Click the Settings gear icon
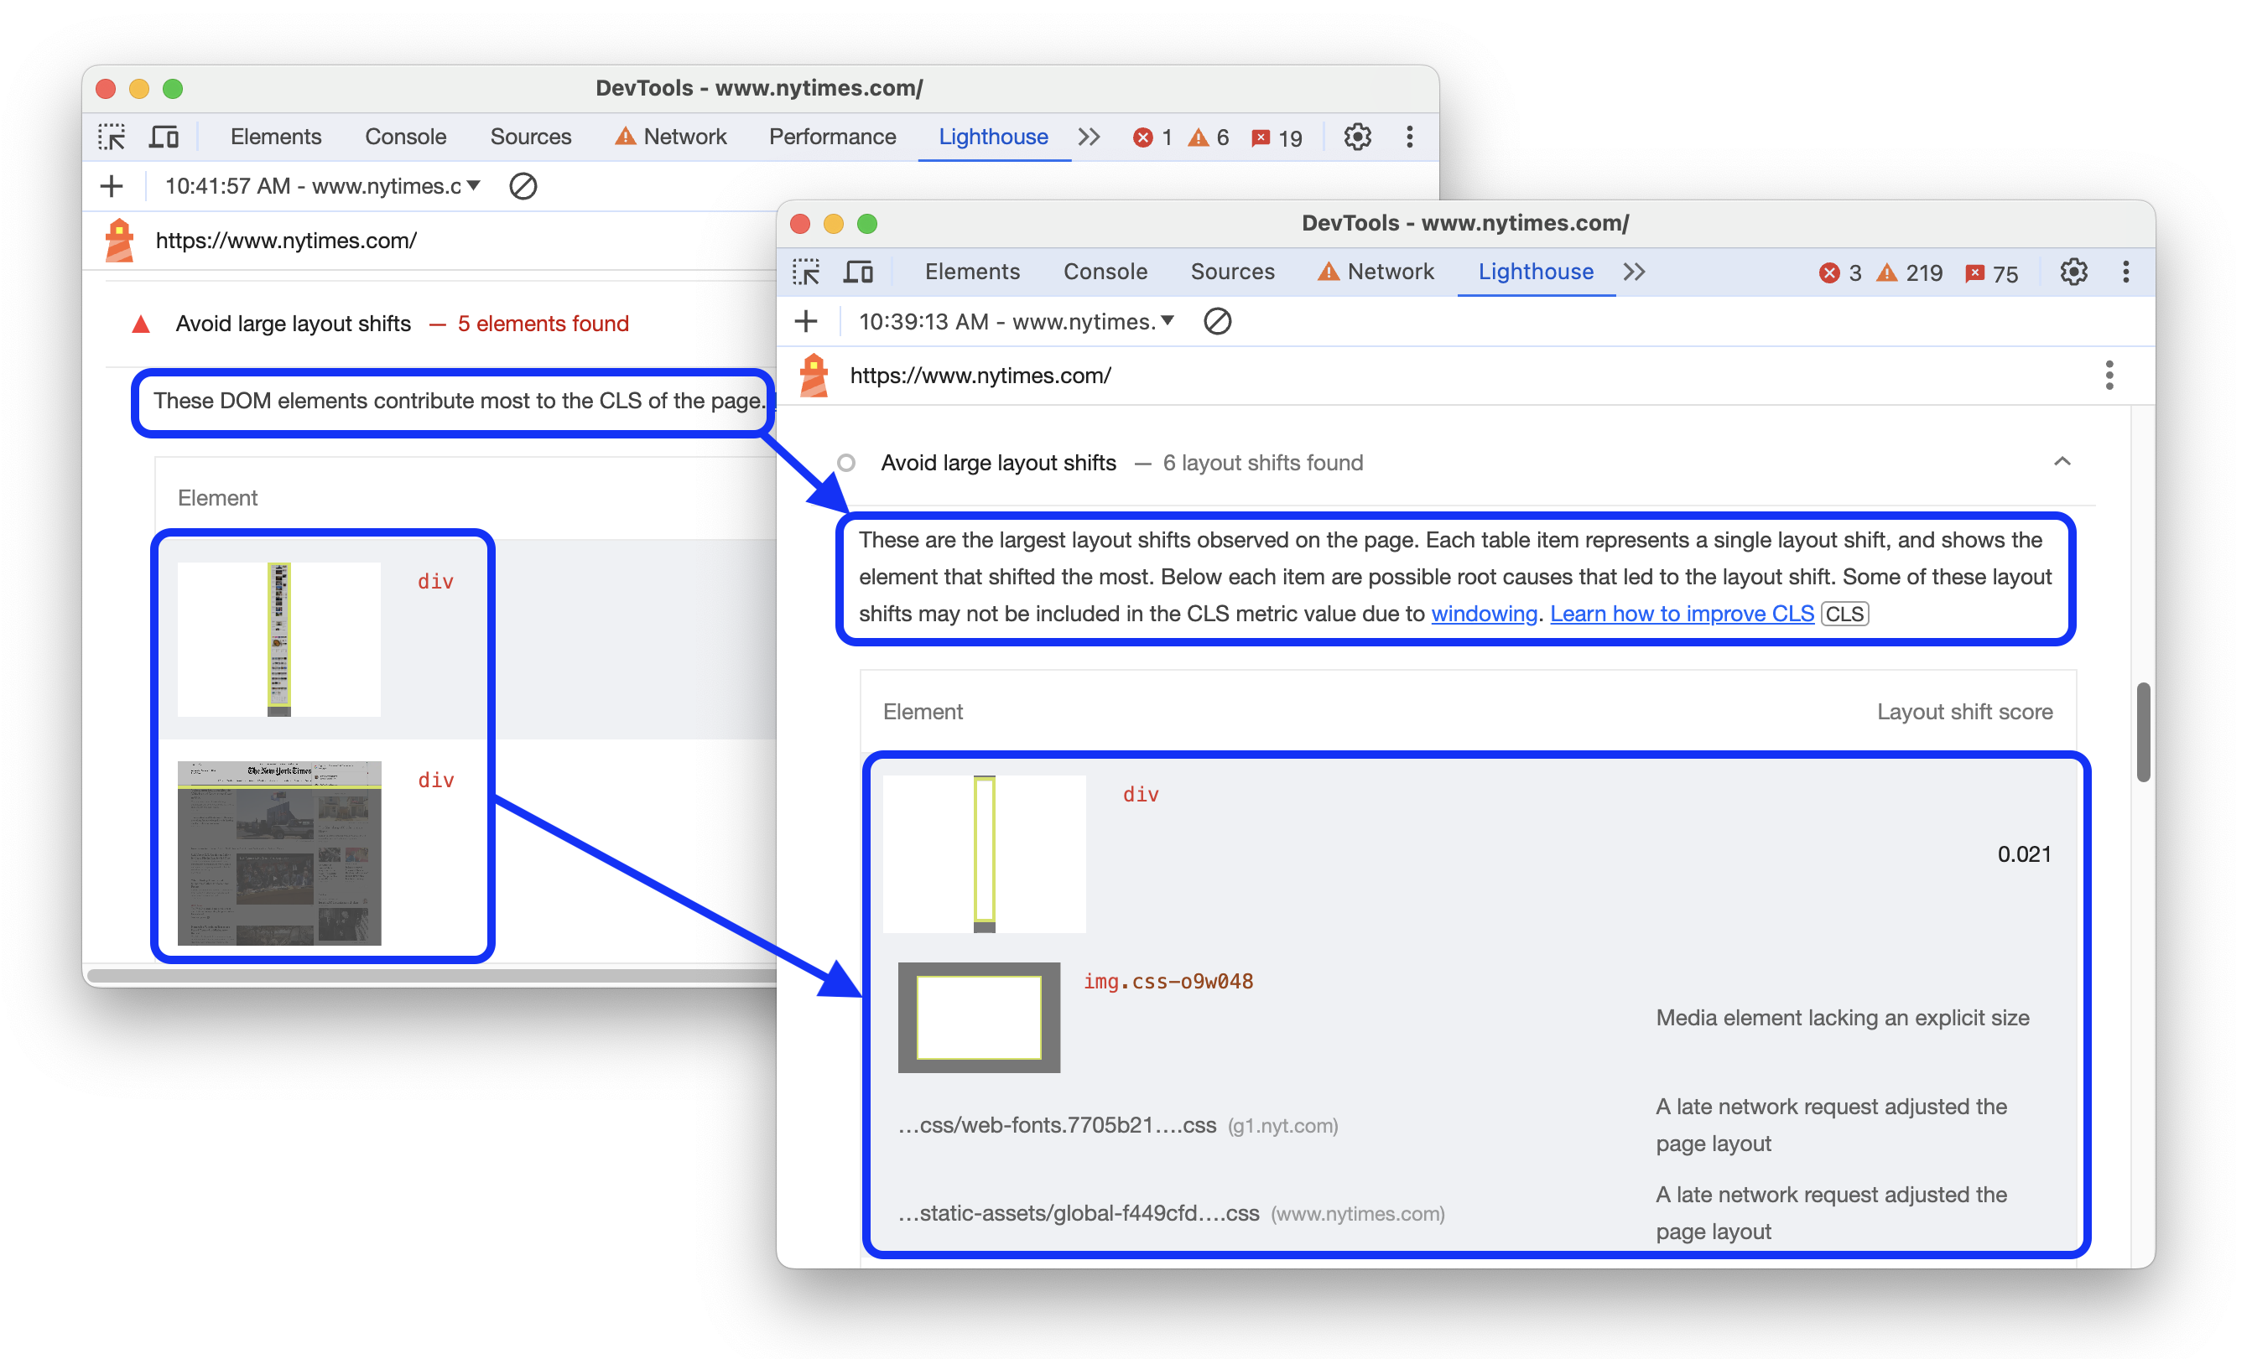The width and height of the screenshot is (2252, 1359). click(2075, 272)
